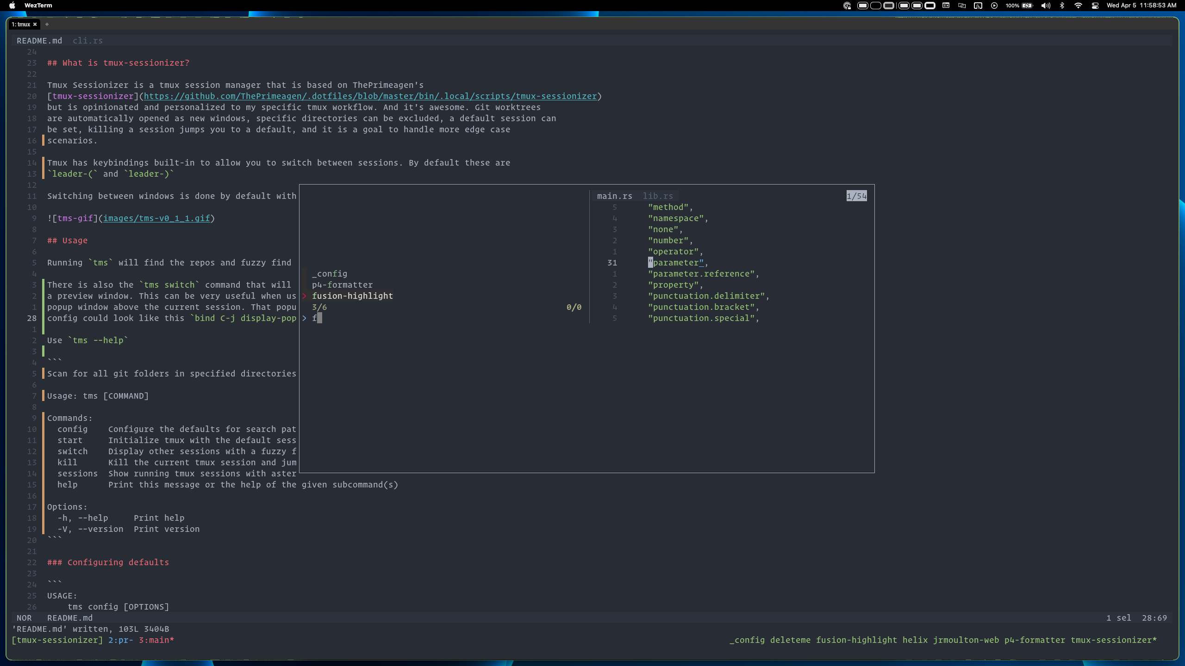This screenshot has height=666, width=1185.
Task: Select _config entry in picker results
Action: [x=329, y=274]
